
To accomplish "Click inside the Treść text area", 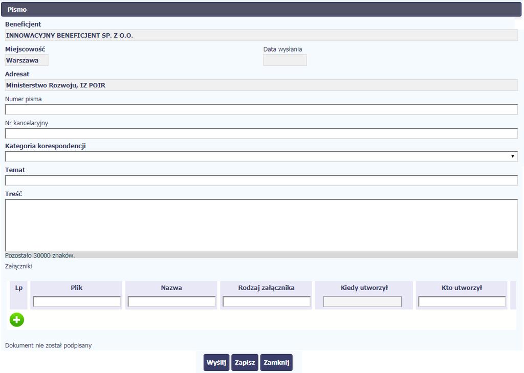I will 261,225.
